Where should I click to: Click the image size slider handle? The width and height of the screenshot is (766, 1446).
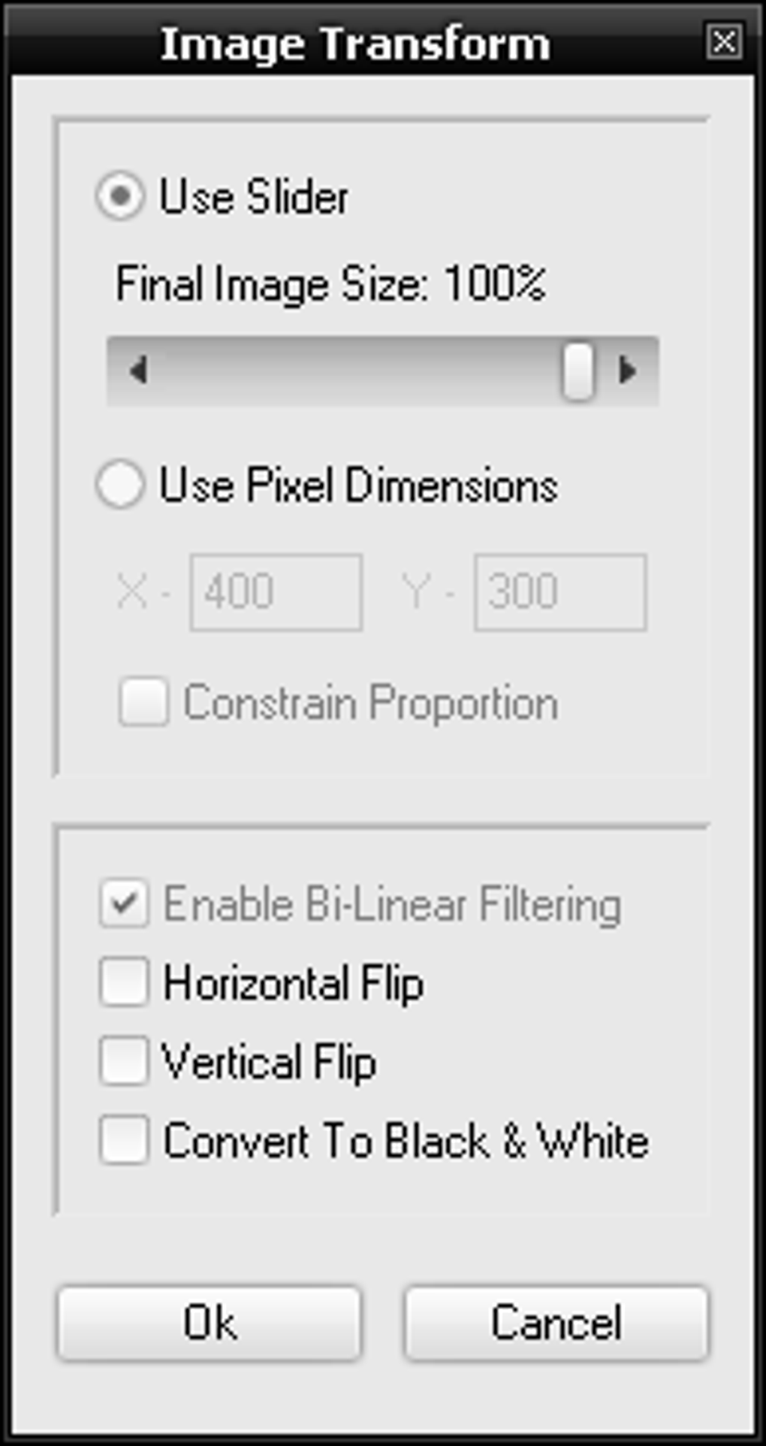(578, 371)
